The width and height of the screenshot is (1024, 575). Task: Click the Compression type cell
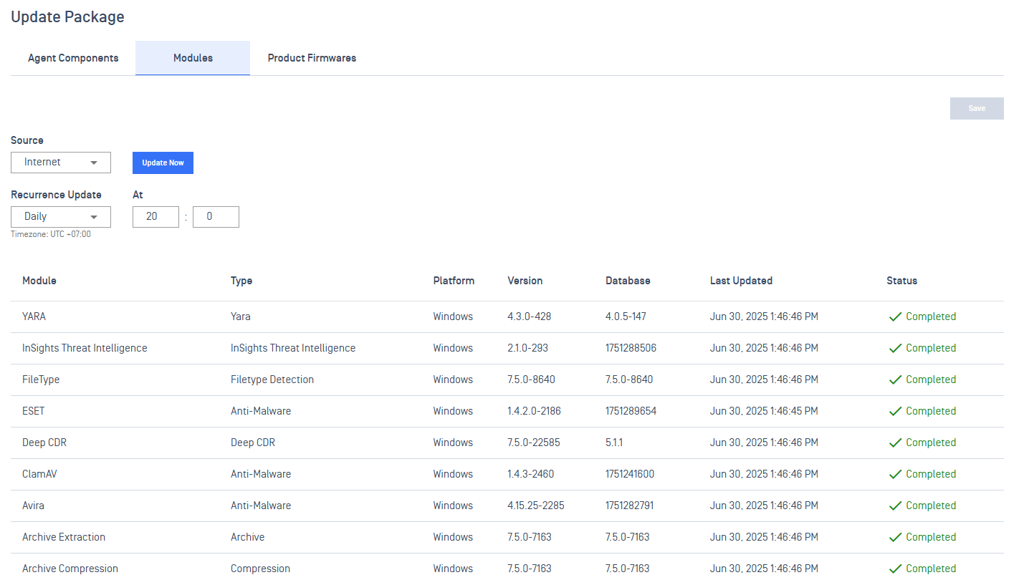tap(260, 569)
